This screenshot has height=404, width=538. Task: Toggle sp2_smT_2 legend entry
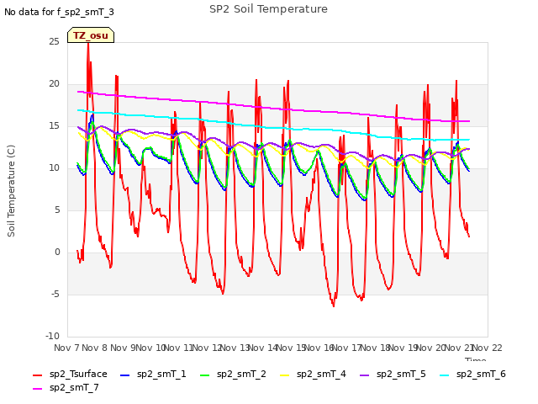click(x=233, y=374)
